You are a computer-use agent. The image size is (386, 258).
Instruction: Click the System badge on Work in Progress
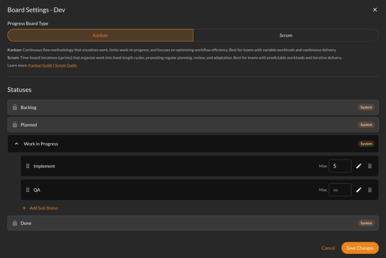point(366,144)
